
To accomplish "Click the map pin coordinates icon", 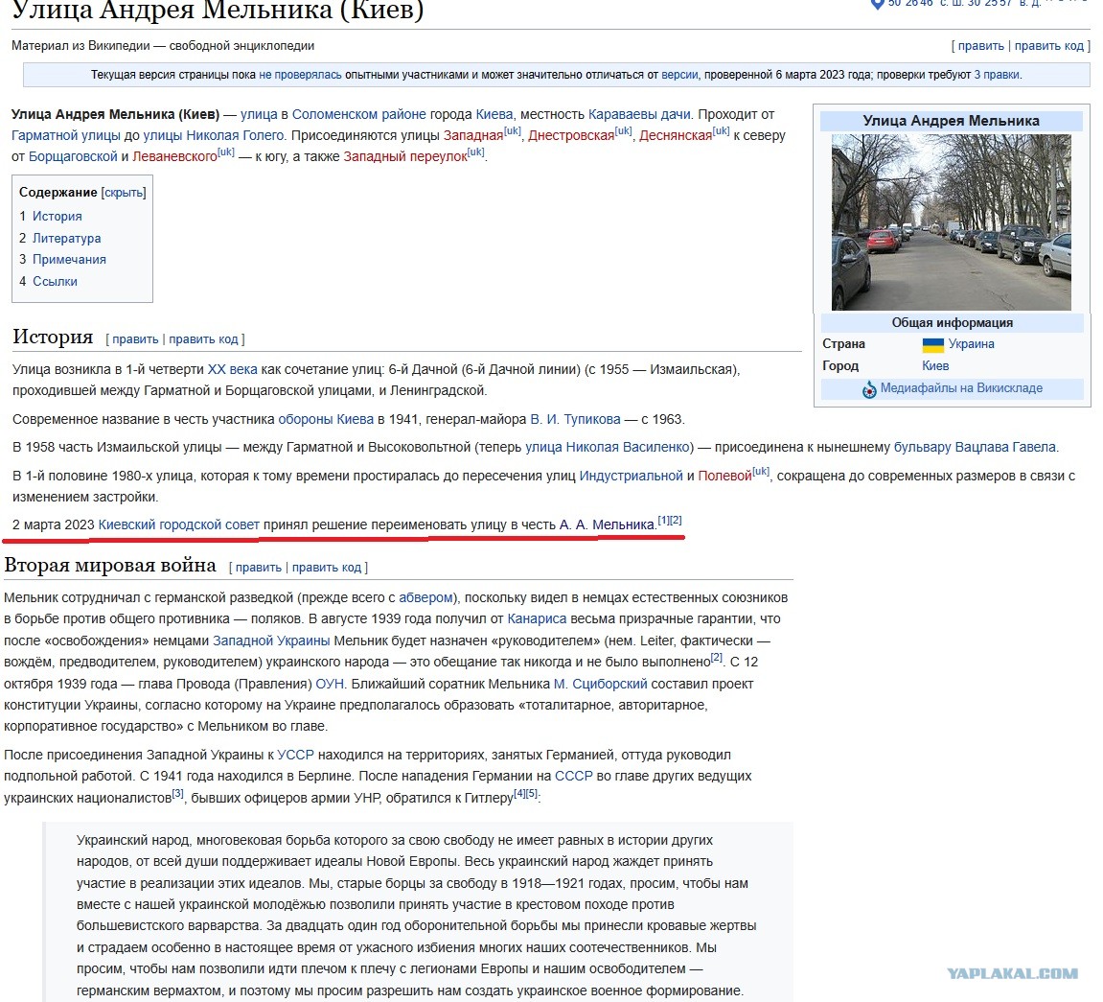I will [x=877, y=4].
